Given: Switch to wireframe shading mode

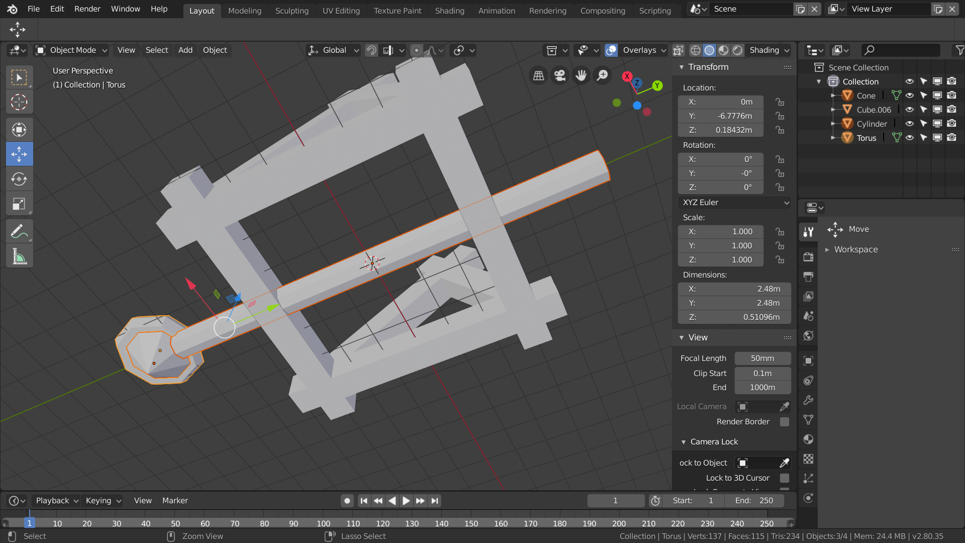Looking at the screenshot, I should 696,50.
